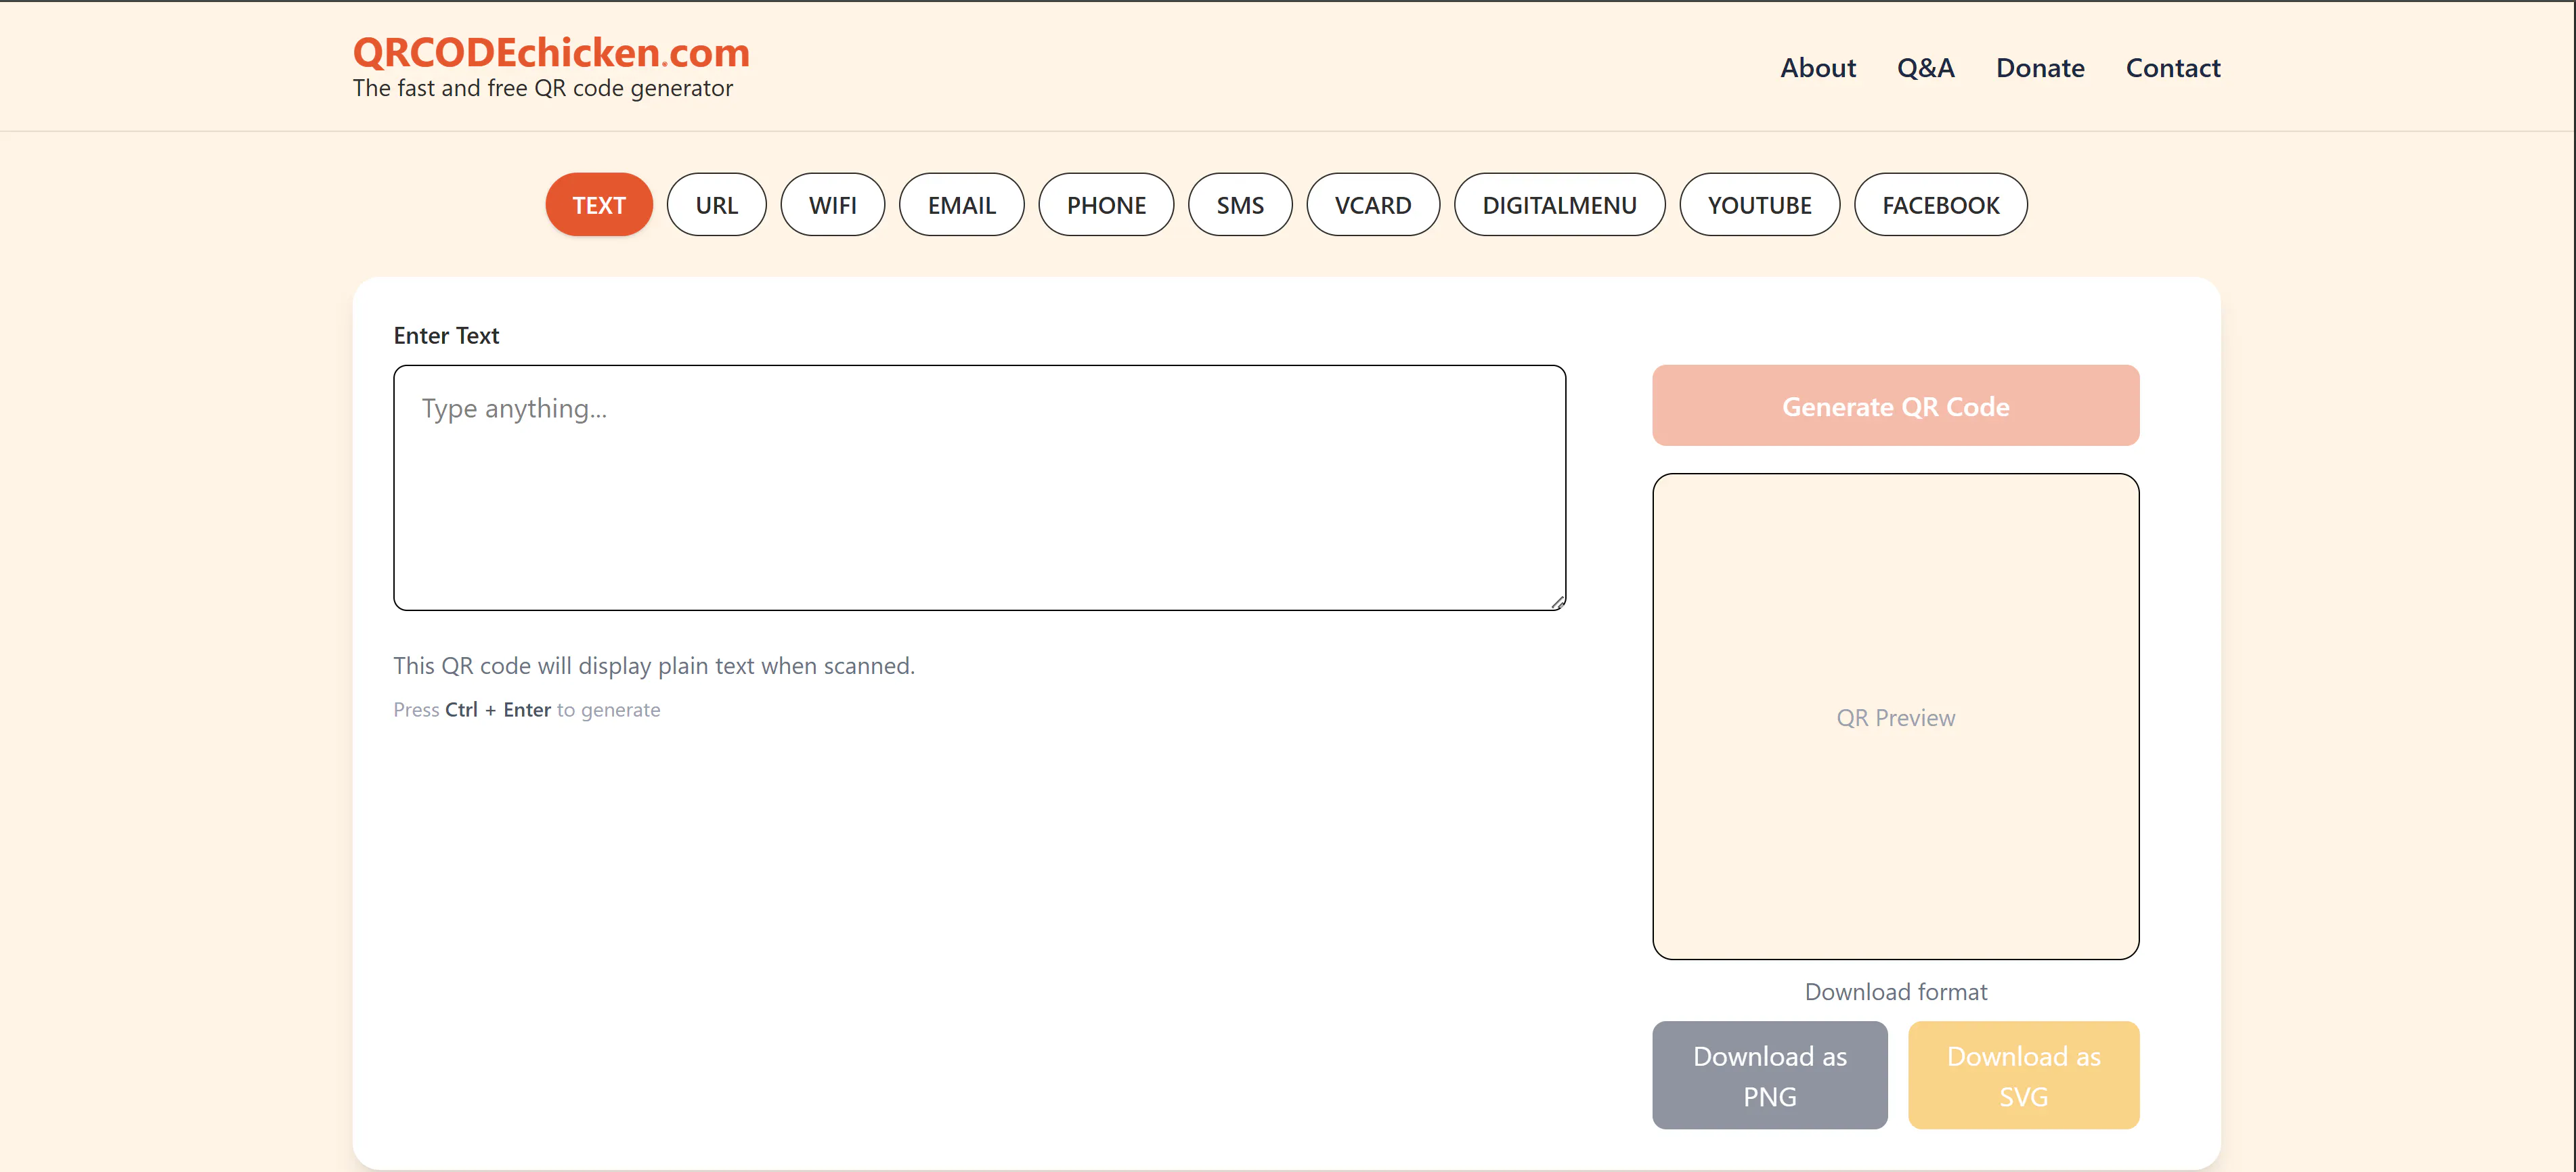Focus the 'Type anything...' text area

979,488
